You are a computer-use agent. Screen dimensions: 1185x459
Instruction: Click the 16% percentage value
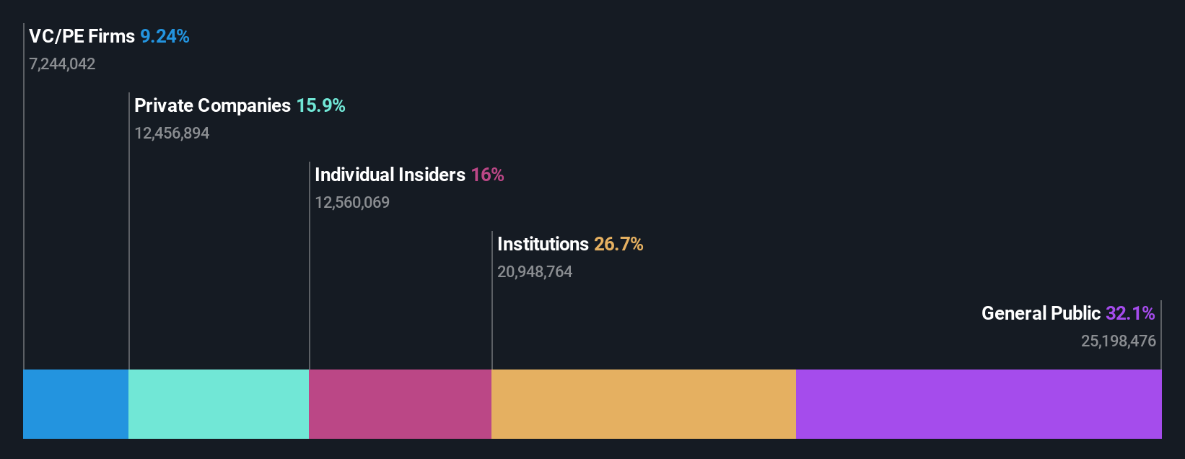[x=487, y=175]
